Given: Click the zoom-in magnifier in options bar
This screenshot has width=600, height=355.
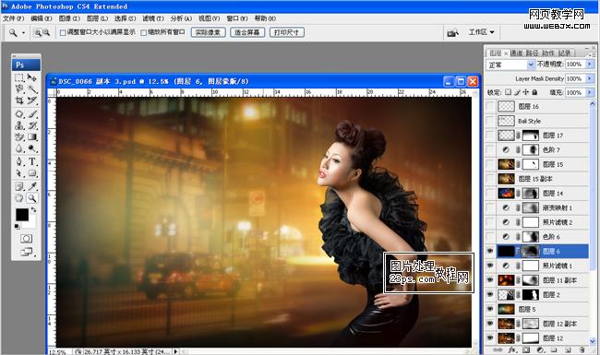Looking at the screenshot, I should click(38, 33).
